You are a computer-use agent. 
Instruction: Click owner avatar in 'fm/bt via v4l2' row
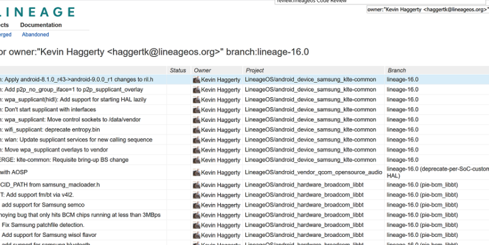point(196,195)
